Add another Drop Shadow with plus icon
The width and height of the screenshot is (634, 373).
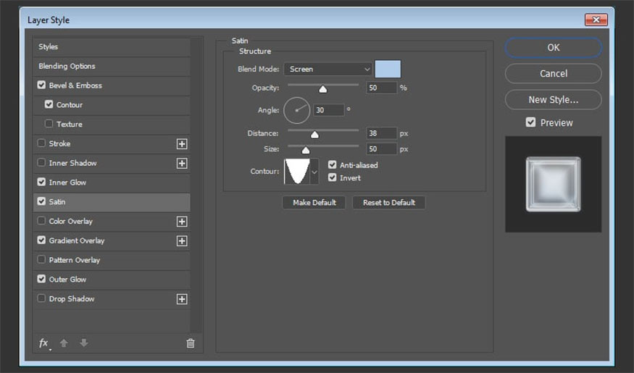182,299
